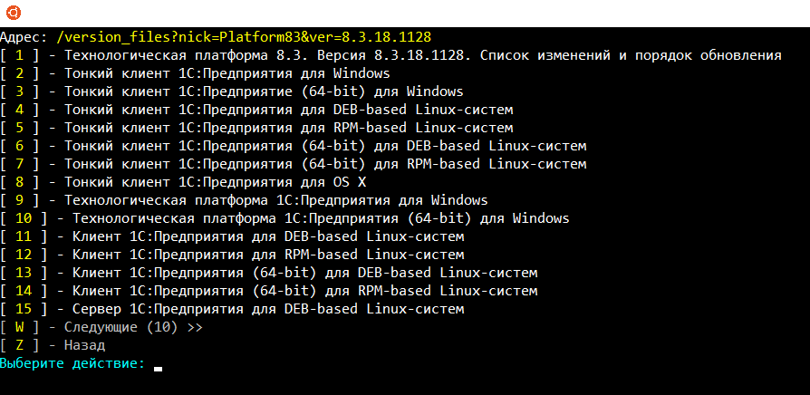Select item 10 platform 64-bit for Windows
810x395 pixels.
(x=284, y=218)
